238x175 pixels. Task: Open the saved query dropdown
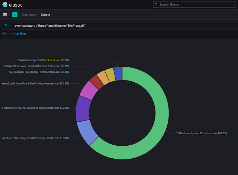tap(7, 26)
